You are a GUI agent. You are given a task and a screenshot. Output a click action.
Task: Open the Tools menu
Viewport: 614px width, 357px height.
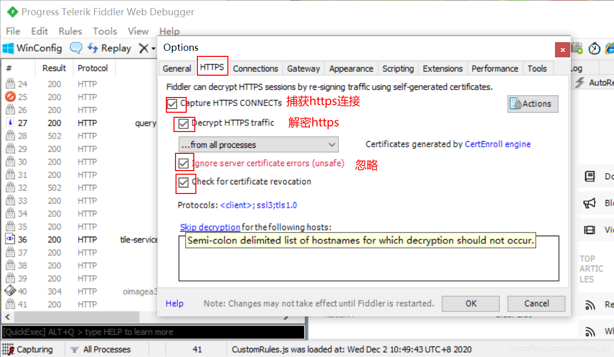click(x=105, y=31)
